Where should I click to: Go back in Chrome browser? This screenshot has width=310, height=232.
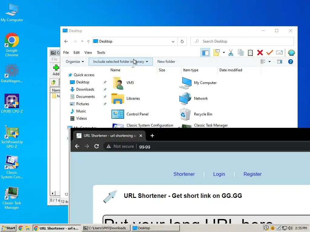point(77,147)
